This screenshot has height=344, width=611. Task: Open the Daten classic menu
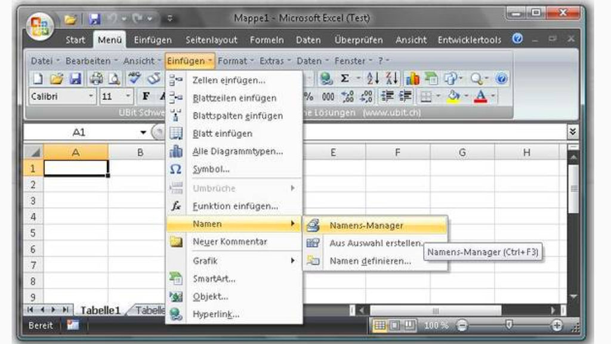(x=310, y=60)
